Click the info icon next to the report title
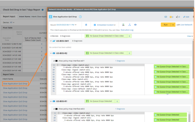This screenshot has height=122, width=195. click(x=43, y=10)
